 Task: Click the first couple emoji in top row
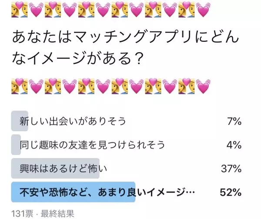(x=19, y=10)
